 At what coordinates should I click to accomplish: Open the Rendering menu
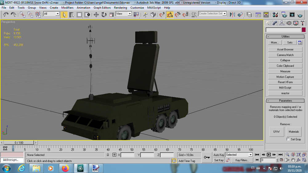[x=120, y=8]
